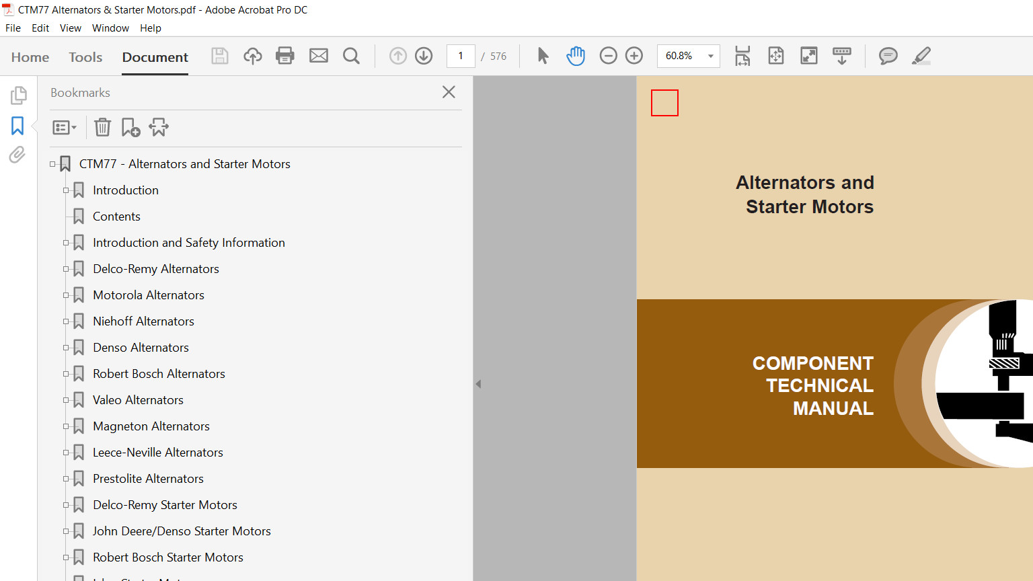The image size is (1033, 581).
Task: Open the Help menu
Action: click(151, 28)
